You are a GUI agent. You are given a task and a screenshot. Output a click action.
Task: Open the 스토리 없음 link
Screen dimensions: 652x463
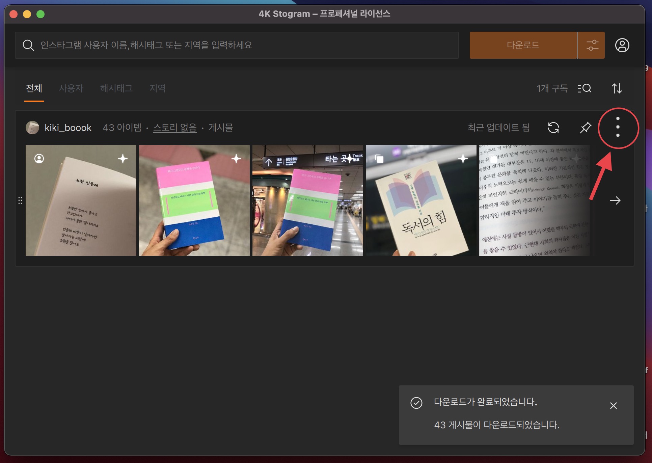click(175, 128)
